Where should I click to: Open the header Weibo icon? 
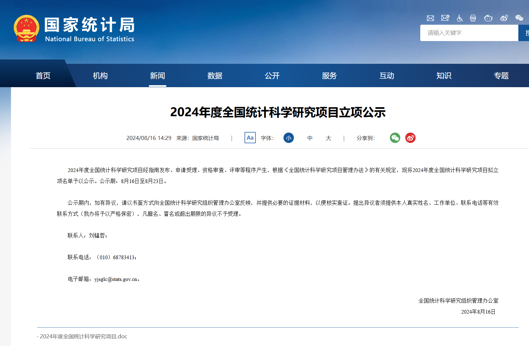[504, 18]
